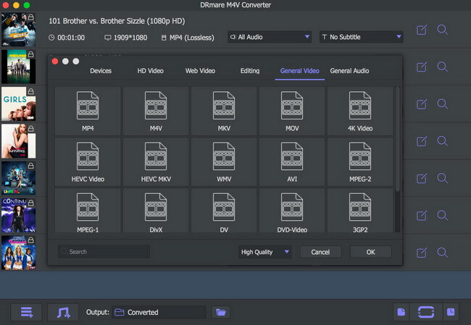Click the convert loop icon
The height and width of the screenshot is (325, 471).
pyautogui.click(x=426, y=312)
